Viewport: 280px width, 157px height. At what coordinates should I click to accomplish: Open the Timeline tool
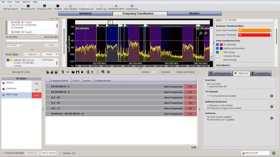point(58,7)
